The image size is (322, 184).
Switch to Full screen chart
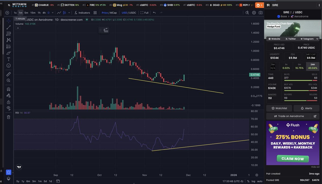pyautogui.click(x=144, y=13)
